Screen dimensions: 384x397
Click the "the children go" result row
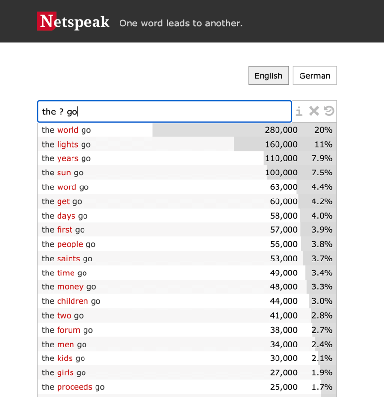point(71,301)
